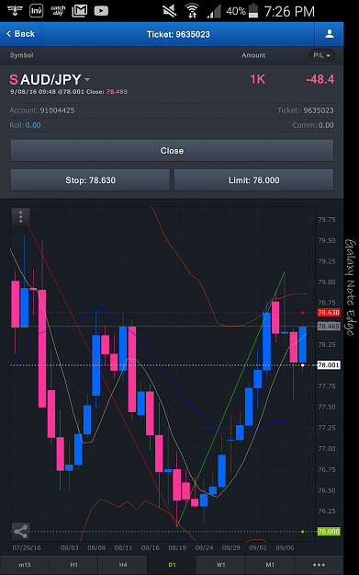Viewport: 359px width, 575px height.
Task: Tap the Wi-Fi status icon
Action: click(x=191, y=11)
